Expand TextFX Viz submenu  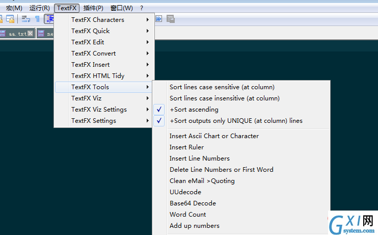click(103, 98)
